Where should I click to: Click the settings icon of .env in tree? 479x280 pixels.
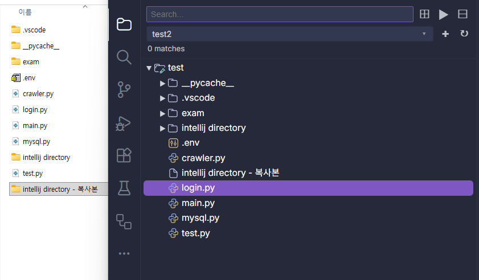click(x=173, y=143)
